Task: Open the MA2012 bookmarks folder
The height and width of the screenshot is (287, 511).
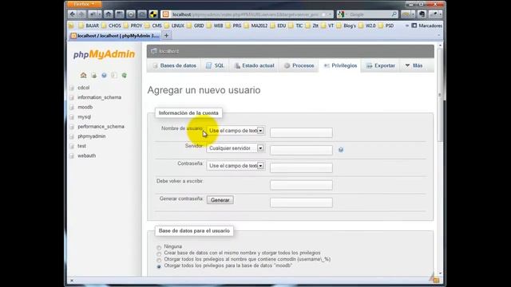Action: click(255, 26)
